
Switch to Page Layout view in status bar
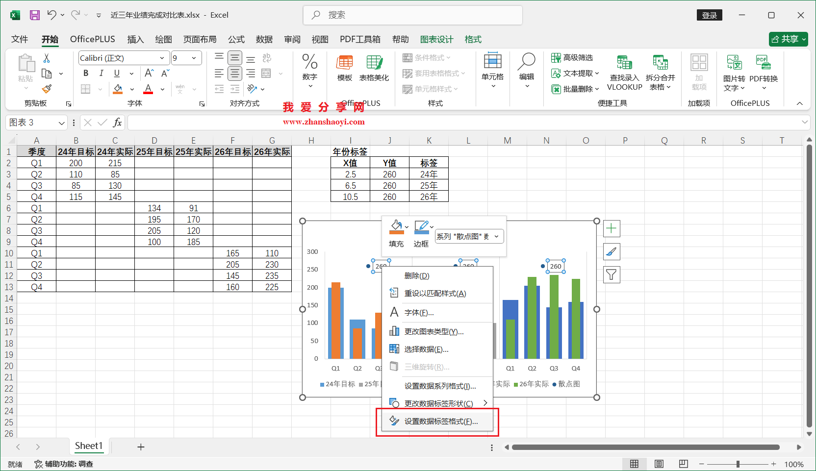point(659,464)
